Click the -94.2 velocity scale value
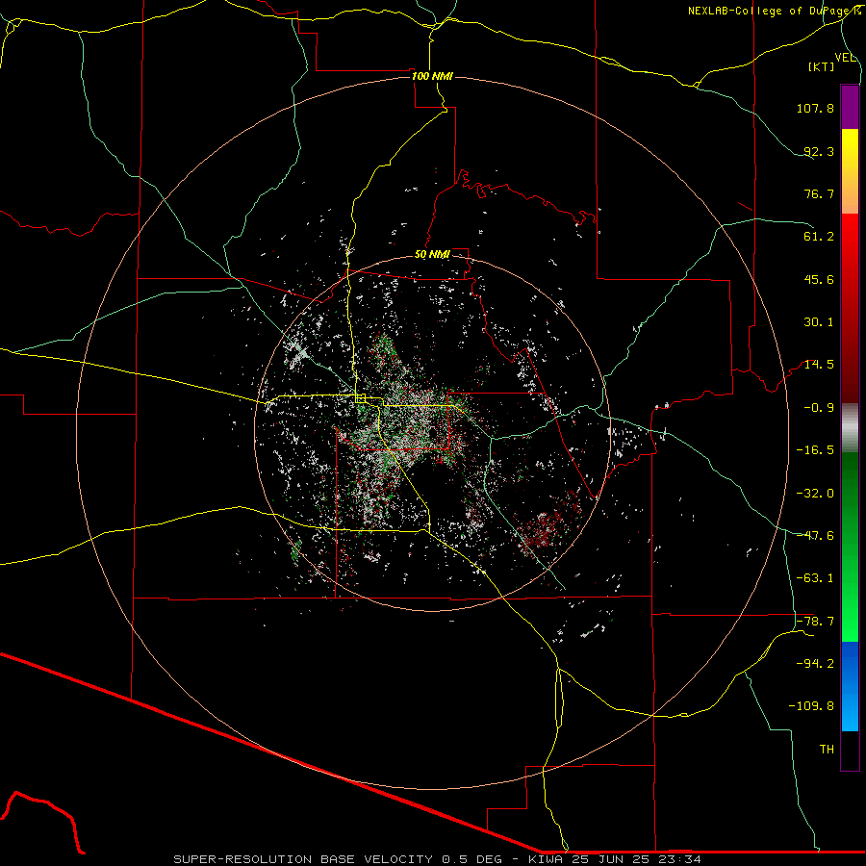 pyautogui.click(x=815, y=663)
